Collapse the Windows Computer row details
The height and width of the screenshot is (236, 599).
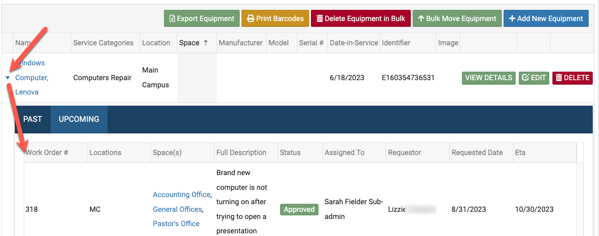tap(8, 78)
